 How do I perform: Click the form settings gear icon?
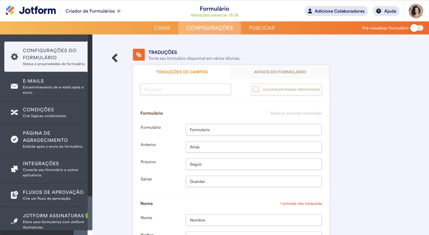click(x=14, y=57)
